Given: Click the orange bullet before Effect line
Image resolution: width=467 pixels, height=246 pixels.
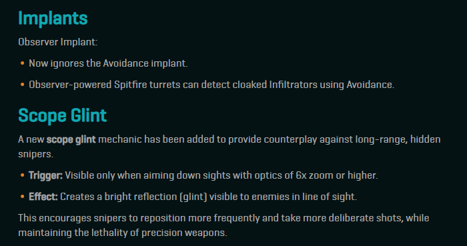Looking at the screenshot, I should tap(22, 197).
